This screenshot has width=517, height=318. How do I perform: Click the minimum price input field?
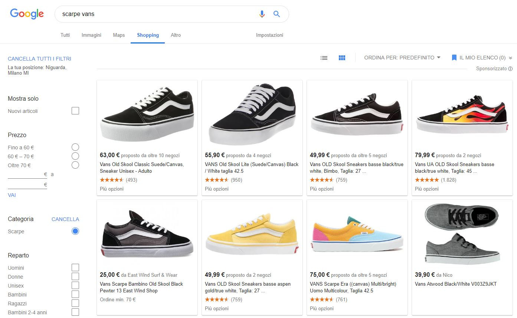pos(27,174)
